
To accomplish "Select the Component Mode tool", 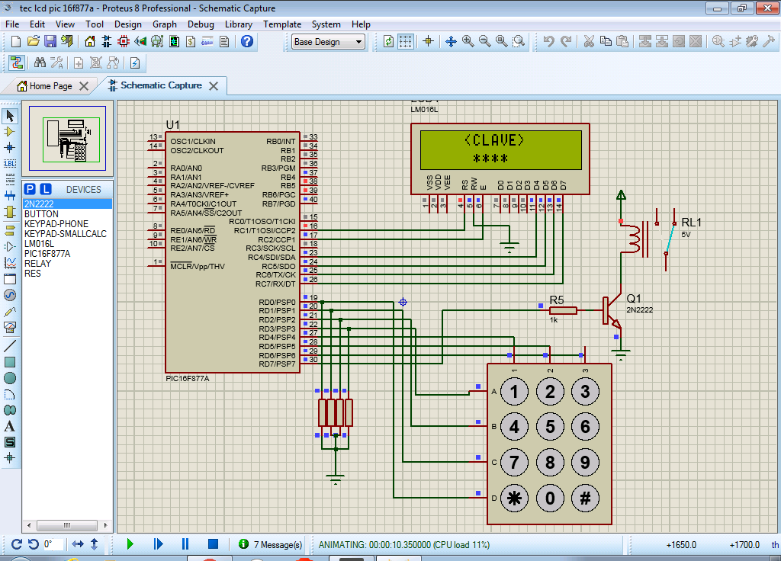I will (x=9, y=131).
